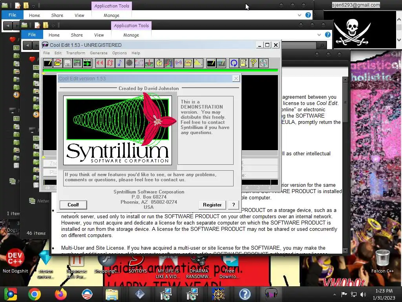Click the blue circular loop arrow icon in Cool Edit

[234, 63]
